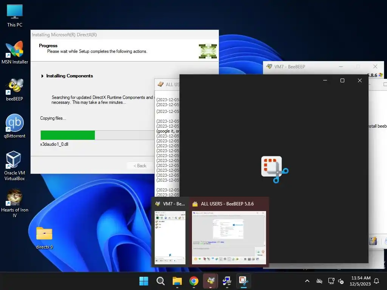
Task: Close the Snipping Tool window
Action: tap(360, 80)
